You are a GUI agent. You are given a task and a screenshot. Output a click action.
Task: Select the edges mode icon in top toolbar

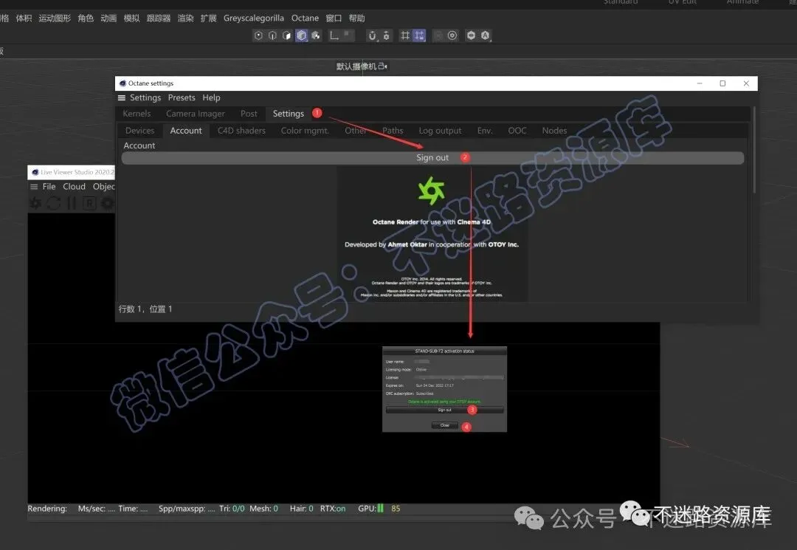[x=272, y=35]
